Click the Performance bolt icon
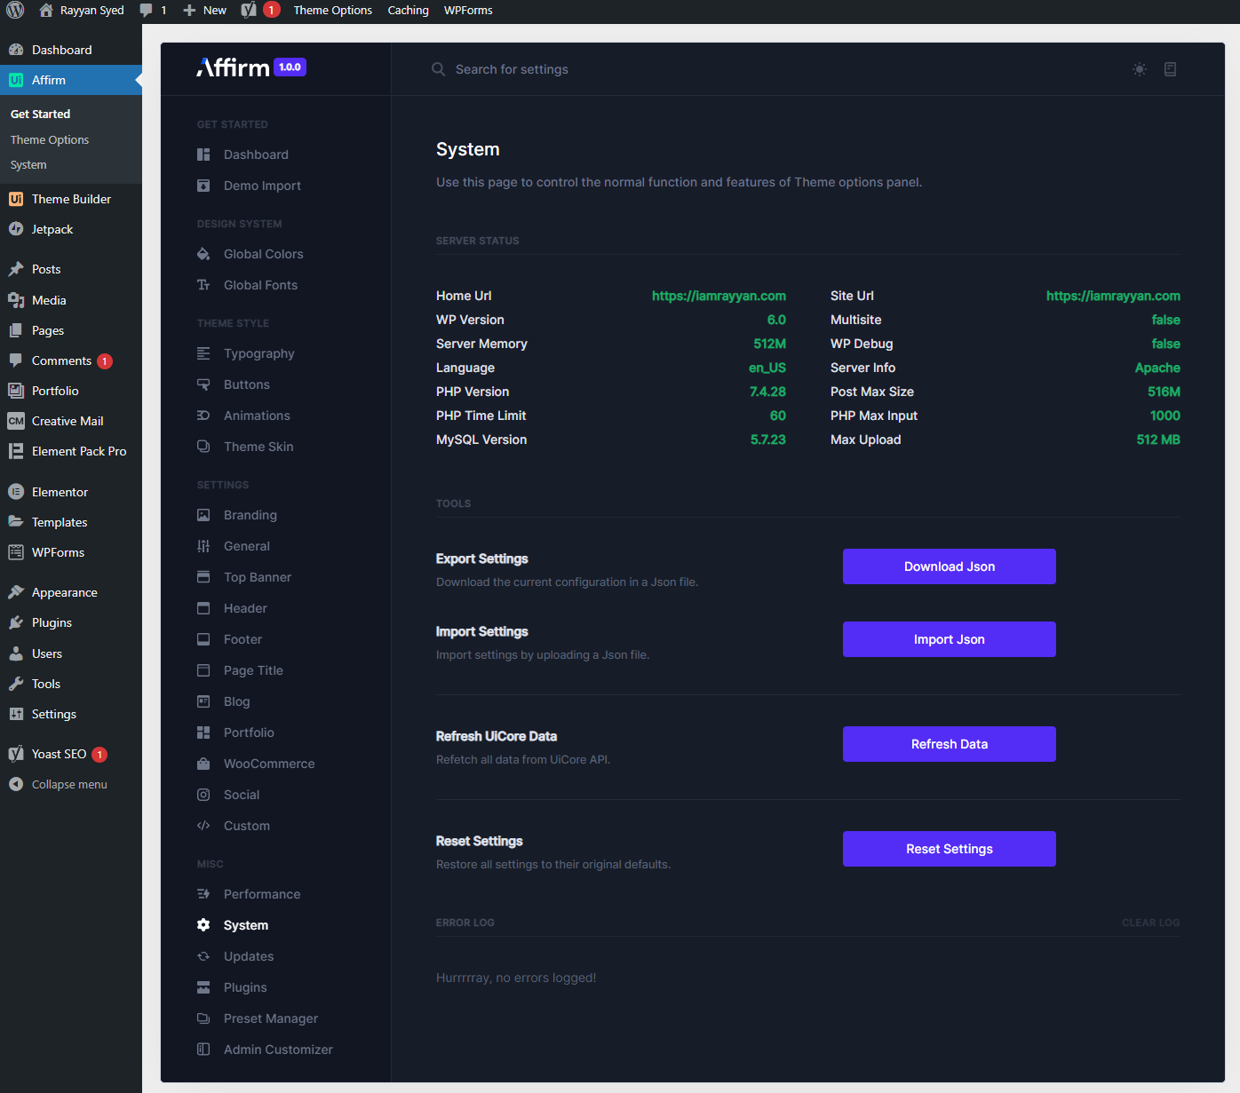This screenshot has height=1093, width=1240. (x=203, y=894)
